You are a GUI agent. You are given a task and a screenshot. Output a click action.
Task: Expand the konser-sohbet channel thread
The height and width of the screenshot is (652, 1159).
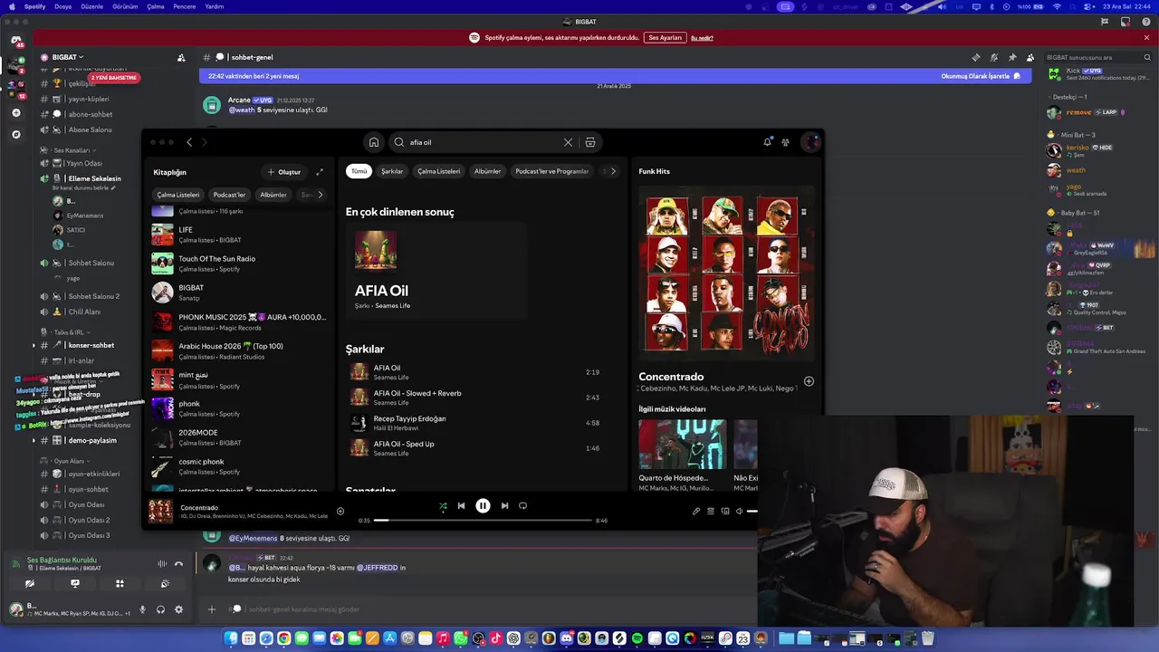click(34, 345)
